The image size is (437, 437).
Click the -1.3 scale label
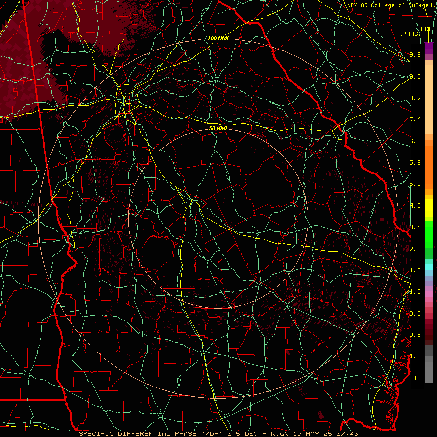(x=413, y=356)
